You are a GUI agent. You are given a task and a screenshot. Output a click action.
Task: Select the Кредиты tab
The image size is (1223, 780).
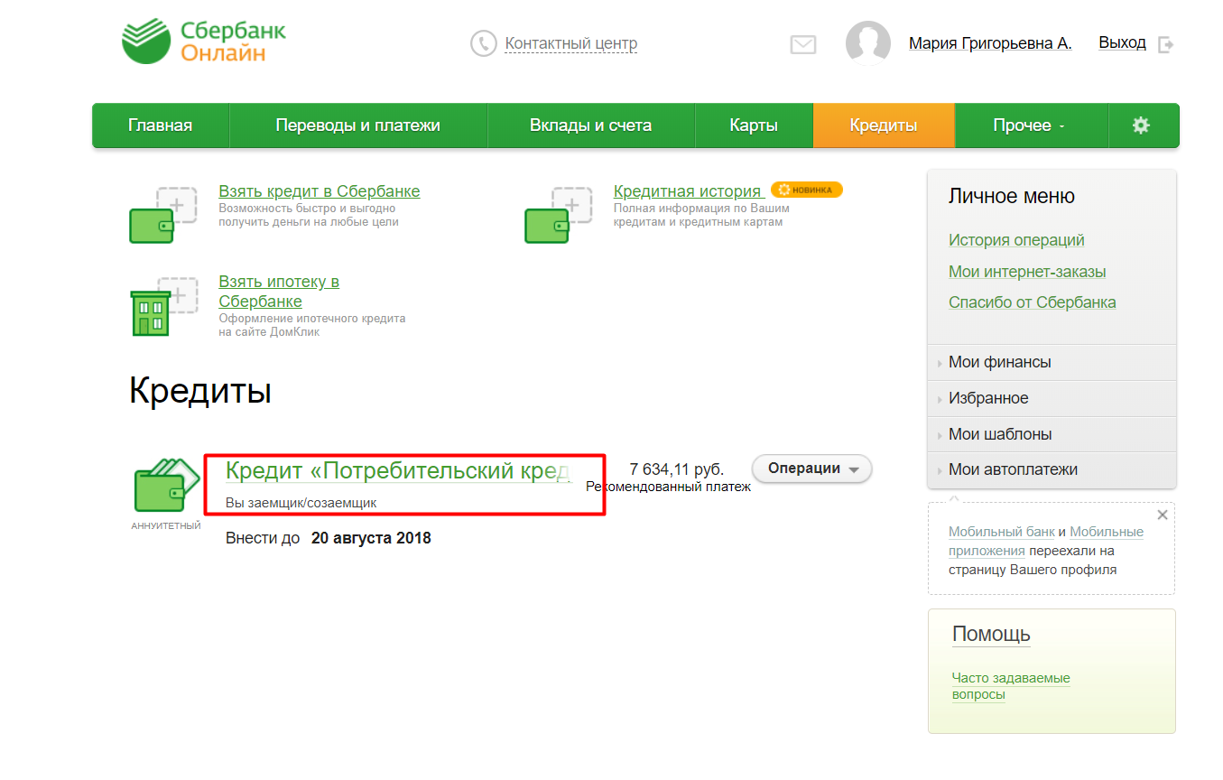click(884, 125)
